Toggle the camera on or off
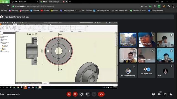Viewport: 177px width, 99px height. tap(75, 94)
